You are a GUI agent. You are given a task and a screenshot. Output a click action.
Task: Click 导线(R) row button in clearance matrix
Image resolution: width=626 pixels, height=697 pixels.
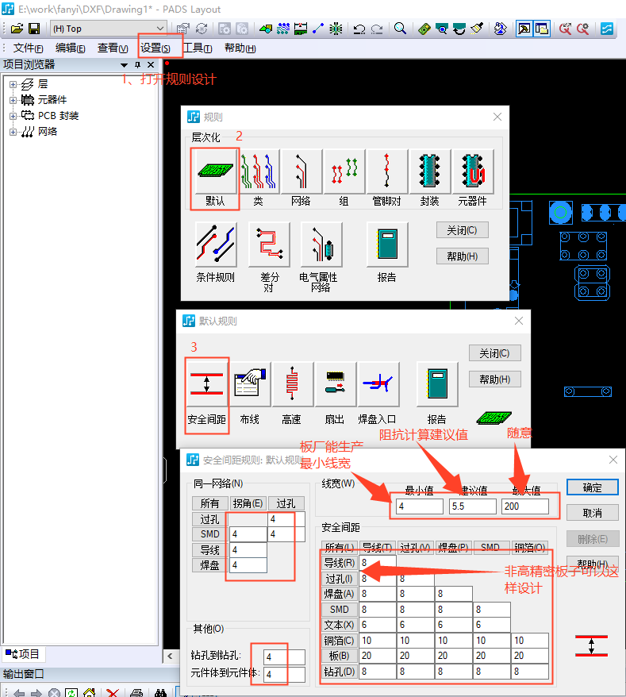click(x=340, y=563)
